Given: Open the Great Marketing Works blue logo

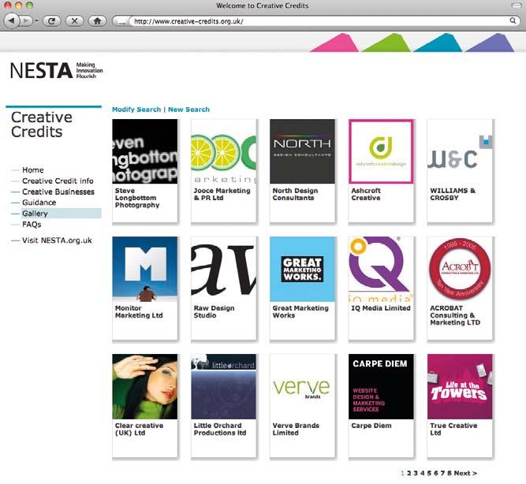Looking at the screenshot, I should 302,269.
